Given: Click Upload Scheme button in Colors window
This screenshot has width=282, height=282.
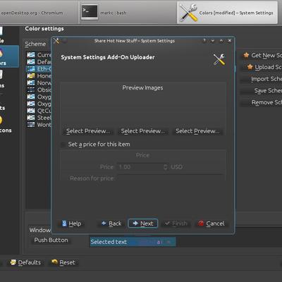Looking at the screenshot, I should (262, 67).
